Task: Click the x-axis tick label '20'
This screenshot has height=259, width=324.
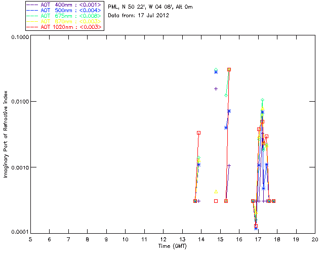Action: 315,239
